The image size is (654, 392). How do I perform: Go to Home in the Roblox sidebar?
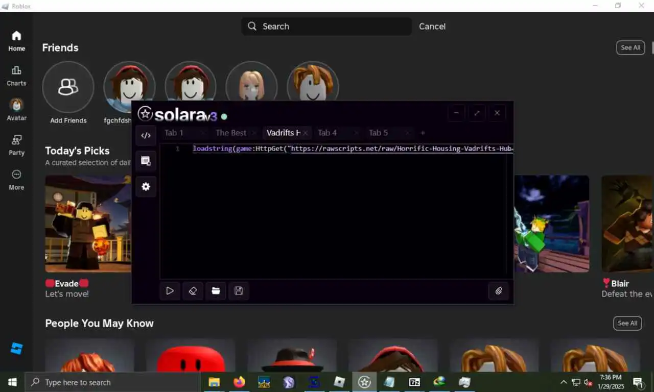[x=16, y=41]
